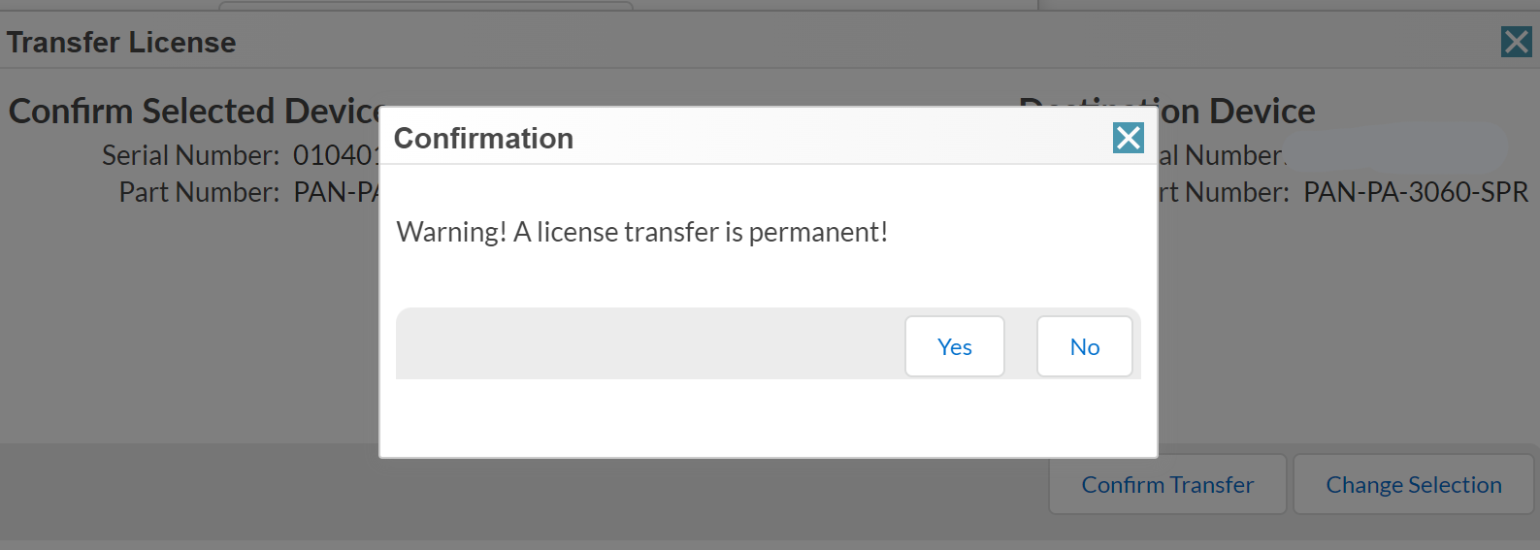Click the Transfer License window title
Screen dimensions: 1540x550
tap(121, 43)
